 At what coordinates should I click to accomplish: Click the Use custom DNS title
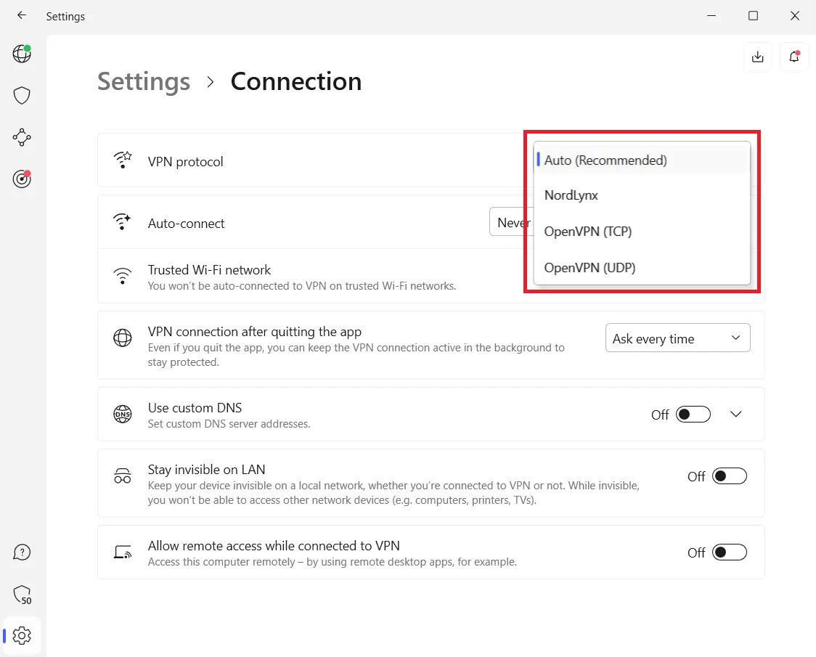(x=195, y=408)
